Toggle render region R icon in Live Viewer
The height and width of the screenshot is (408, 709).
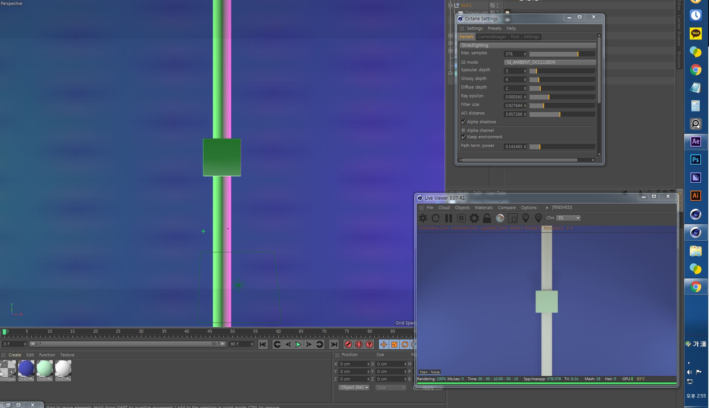461,218
